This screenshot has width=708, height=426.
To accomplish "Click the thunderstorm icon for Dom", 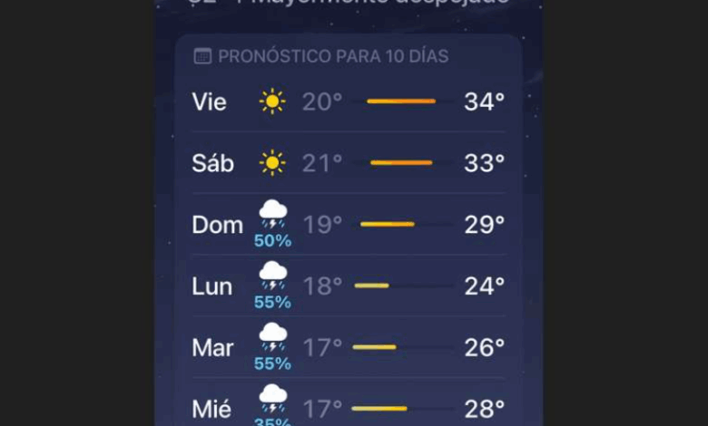I will 272,215.
